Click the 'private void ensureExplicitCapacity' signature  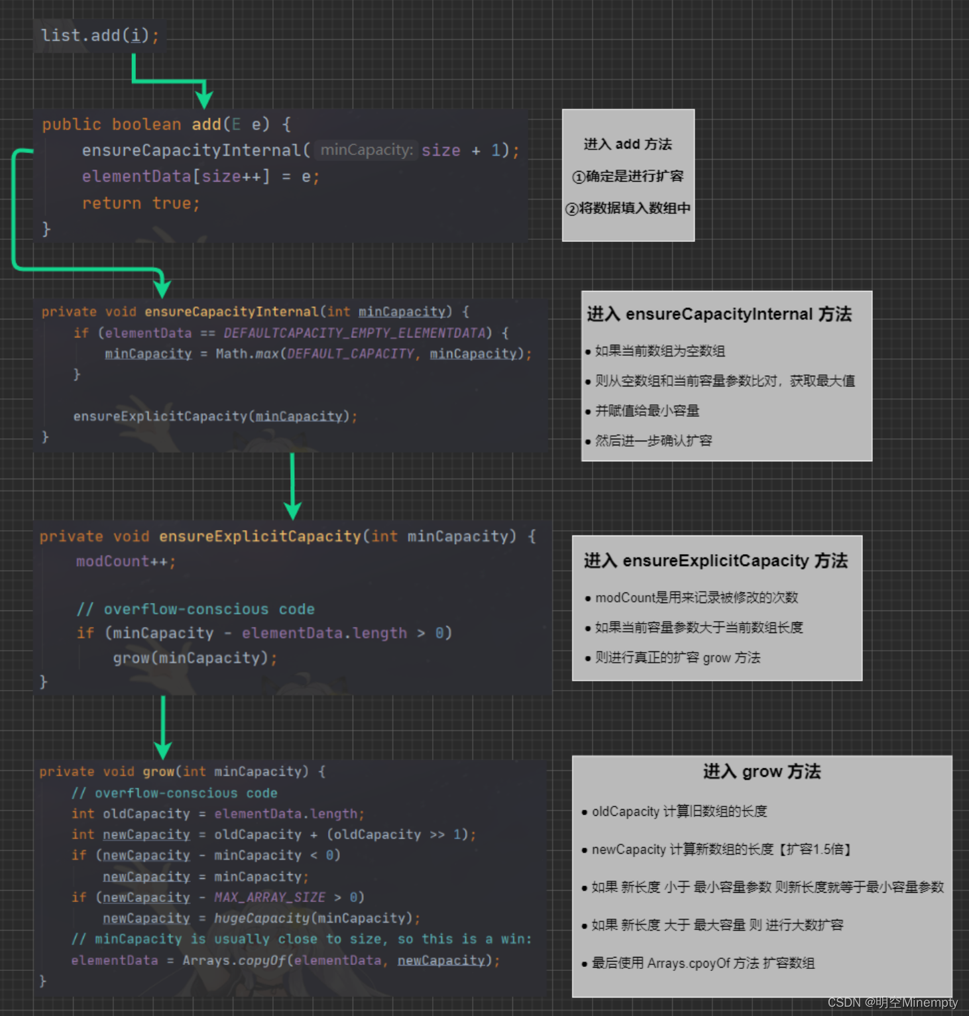pos(288,536)
